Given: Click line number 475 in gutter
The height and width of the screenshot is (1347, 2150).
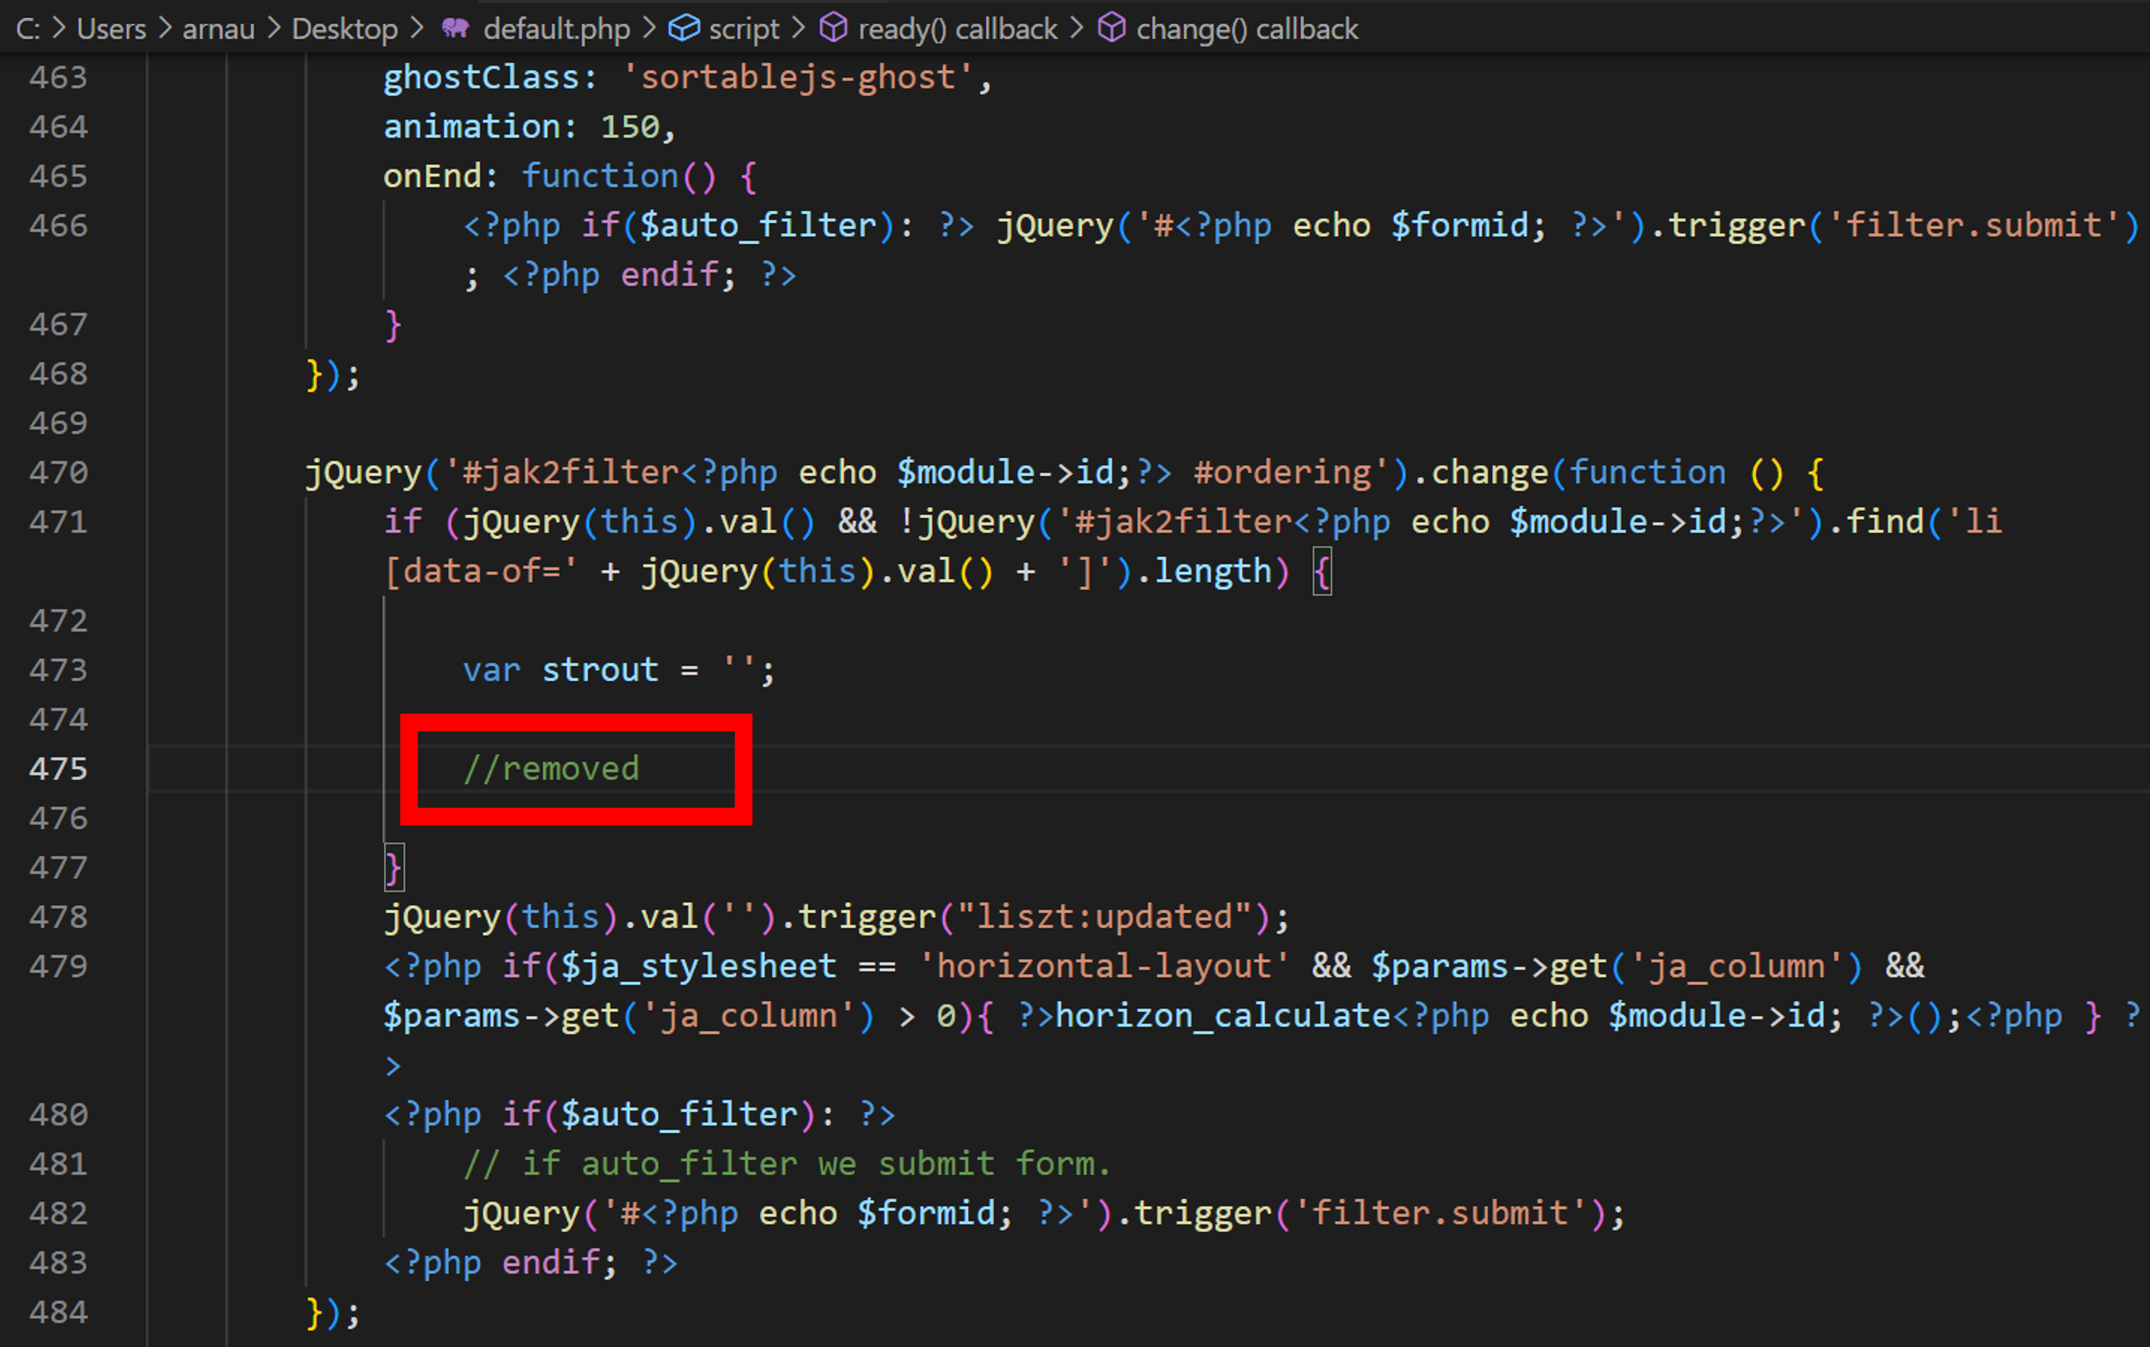Looking at the screenshot, I should pyautogui.click(x=58, y=769).
